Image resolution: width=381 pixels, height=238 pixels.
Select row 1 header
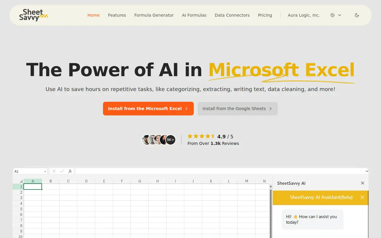(18, 187)
